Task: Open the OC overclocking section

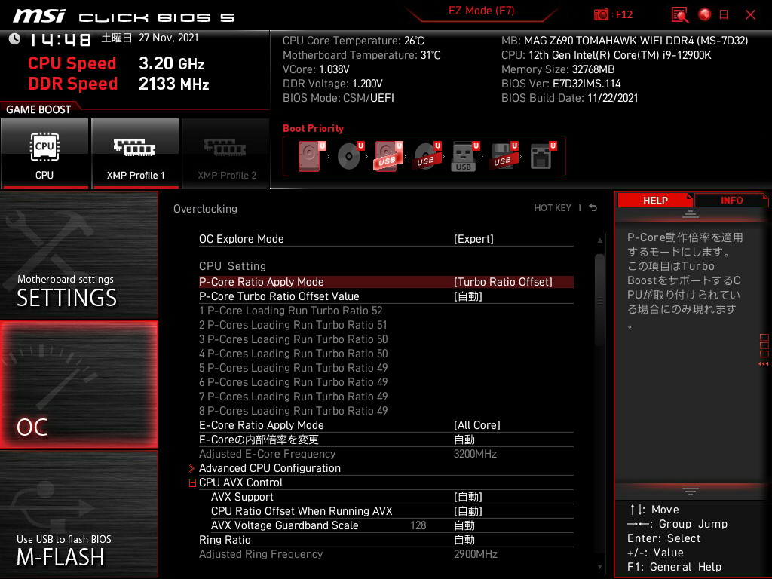Action: tap(79, 384)
